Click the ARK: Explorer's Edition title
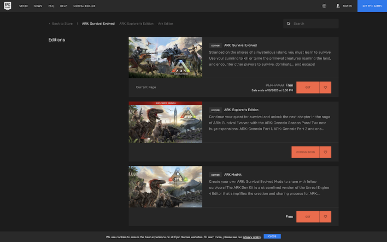387x242 pixels. (x=241, y=110)
